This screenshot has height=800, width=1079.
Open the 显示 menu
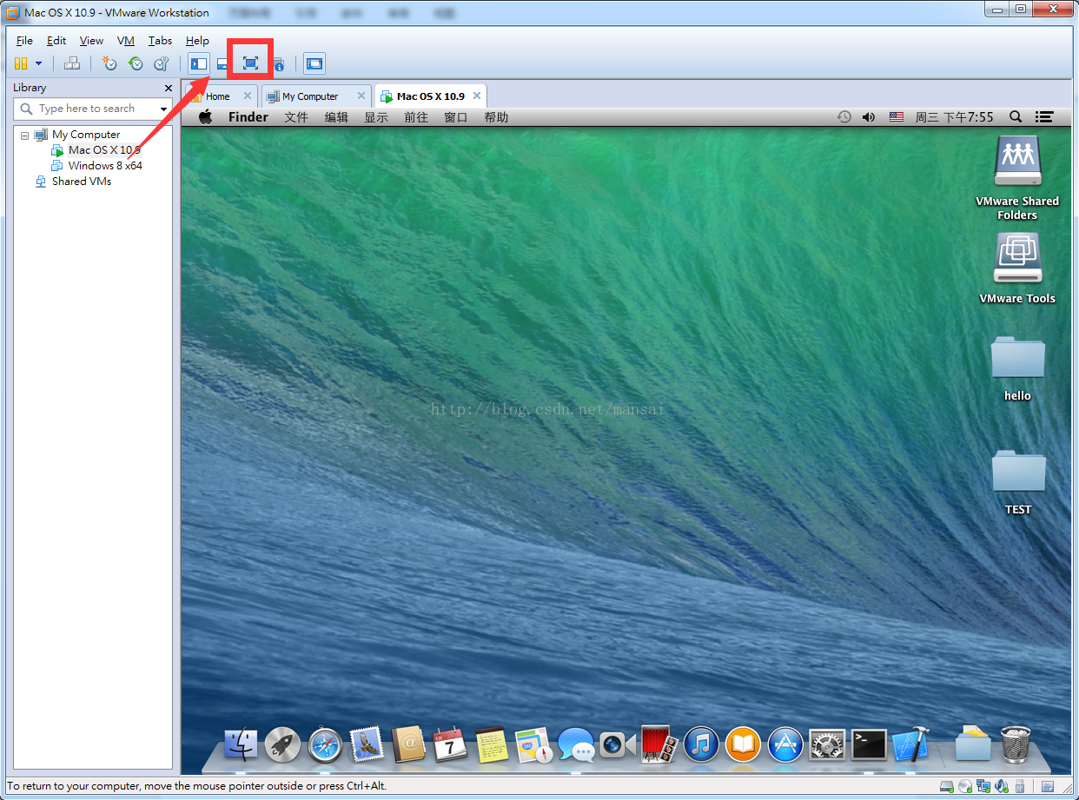click(376, 117)
